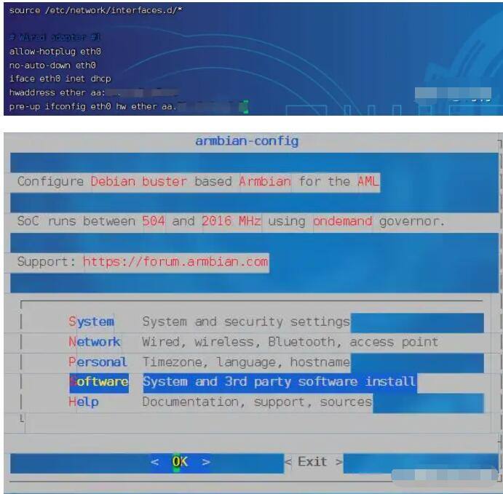Click the green terminal cursor block

point(244,107)
